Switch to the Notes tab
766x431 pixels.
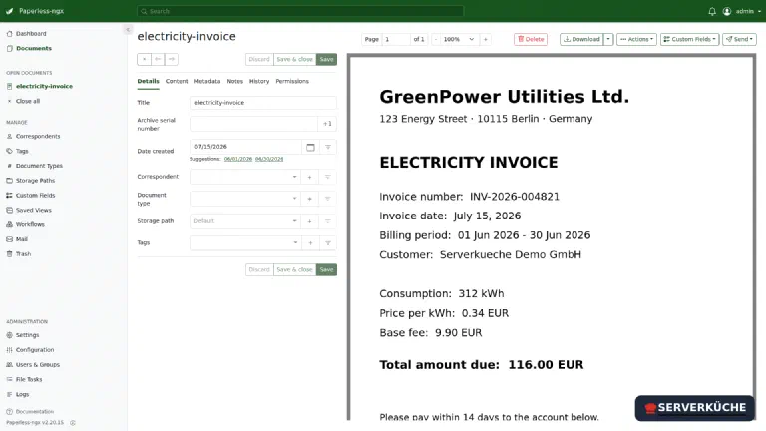(x=235, y=81)
